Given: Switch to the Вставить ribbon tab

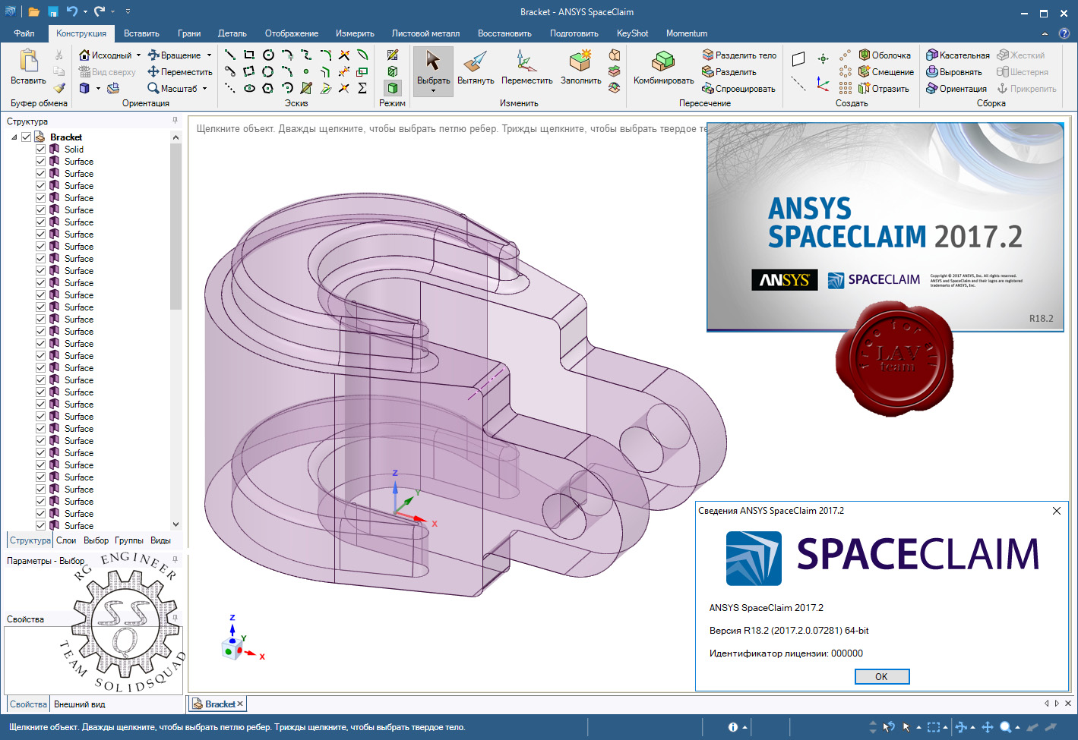Looking at the screenshot, I should [141, 33].
